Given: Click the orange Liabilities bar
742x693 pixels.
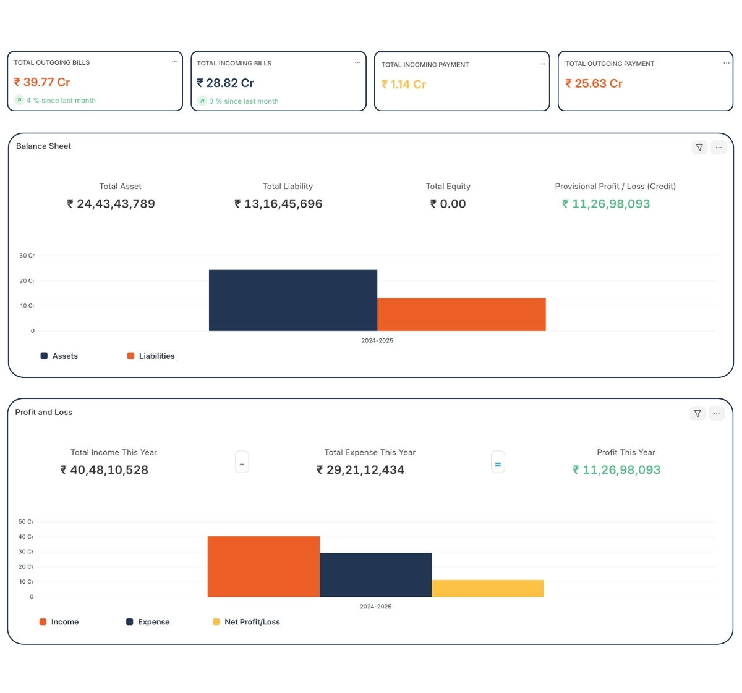Looking at the screenshot, I should [x=461, y=314].
